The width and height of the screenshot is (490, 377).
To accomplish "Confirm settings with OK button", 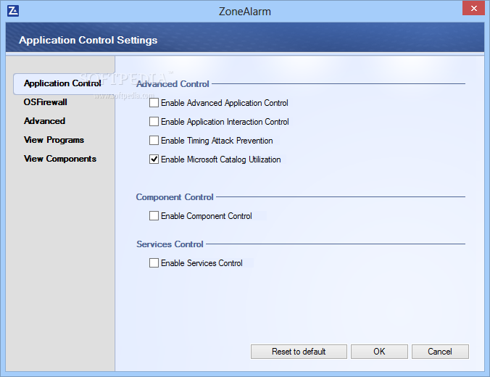I will 379,352.
